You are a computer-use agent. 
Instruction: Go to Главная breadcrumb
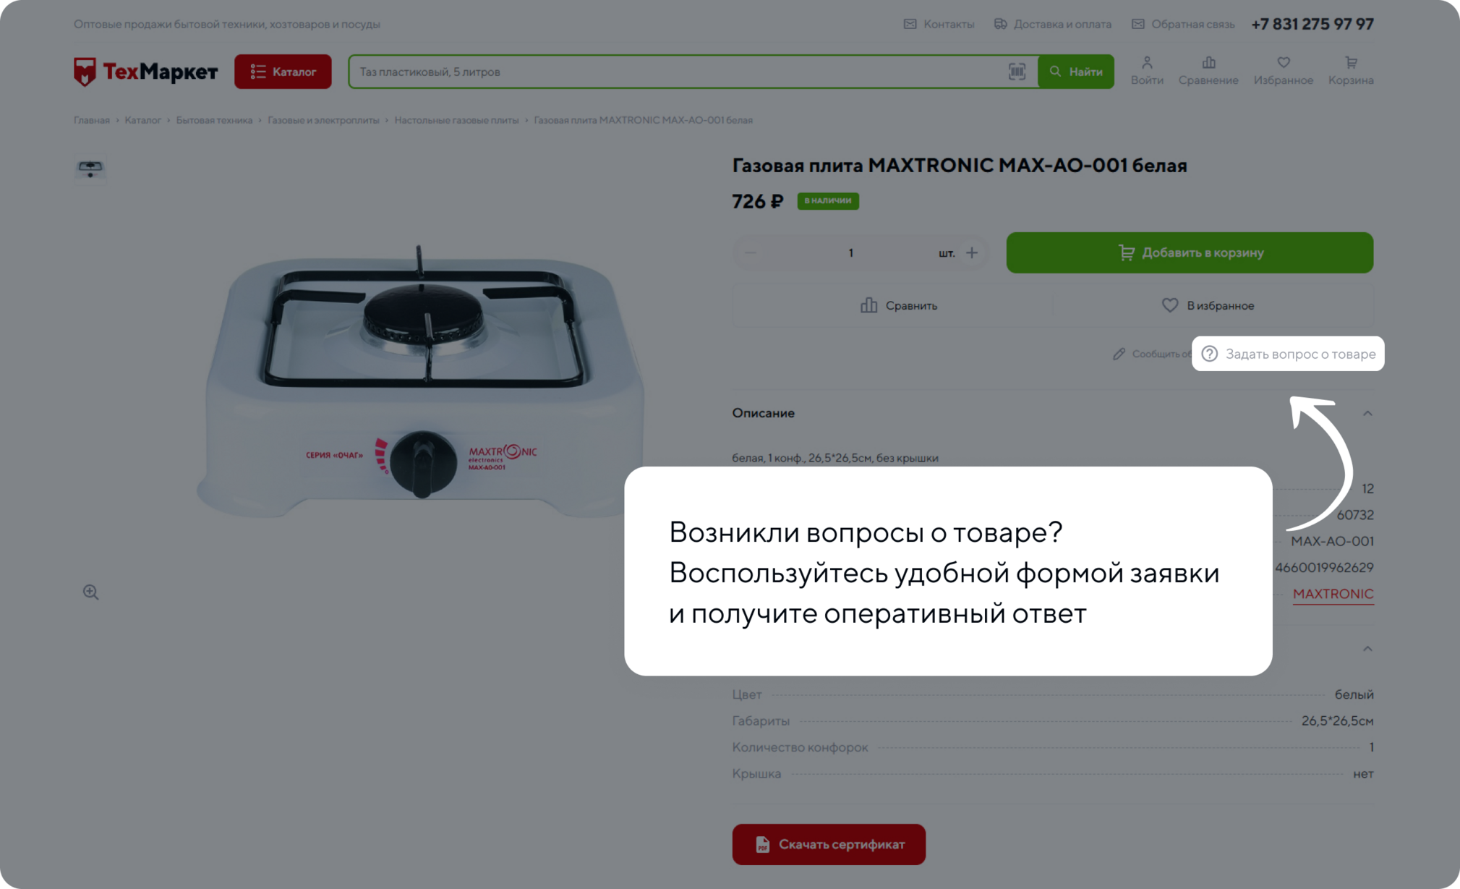click(91, 120)
